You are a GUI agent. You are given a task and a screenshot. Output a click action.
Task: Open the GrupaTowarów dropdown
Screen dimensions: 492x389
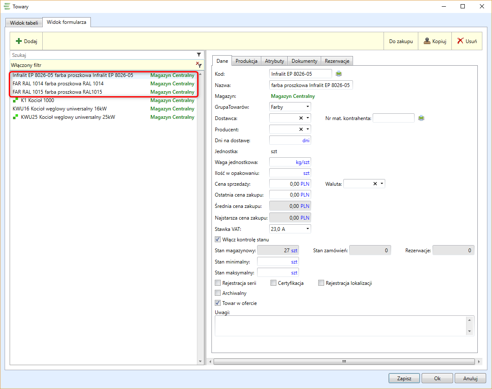[308, 107]
